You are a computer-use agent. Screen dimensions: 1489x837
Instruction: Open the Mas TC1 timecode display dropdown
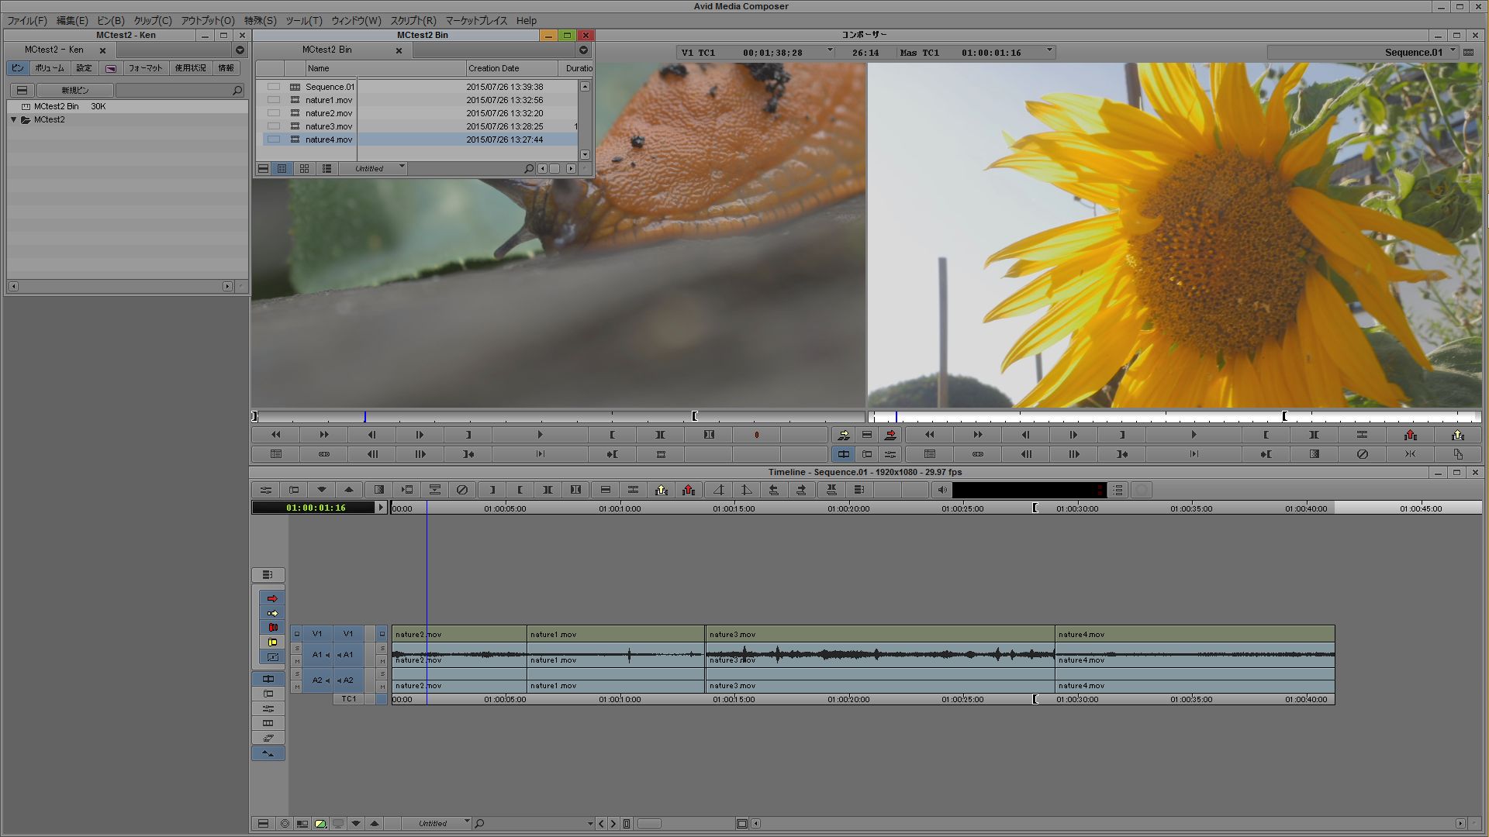coord(1049,51)
